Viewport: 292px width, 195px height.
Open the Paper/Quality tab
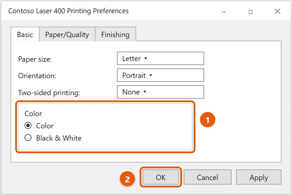(67, 34)
